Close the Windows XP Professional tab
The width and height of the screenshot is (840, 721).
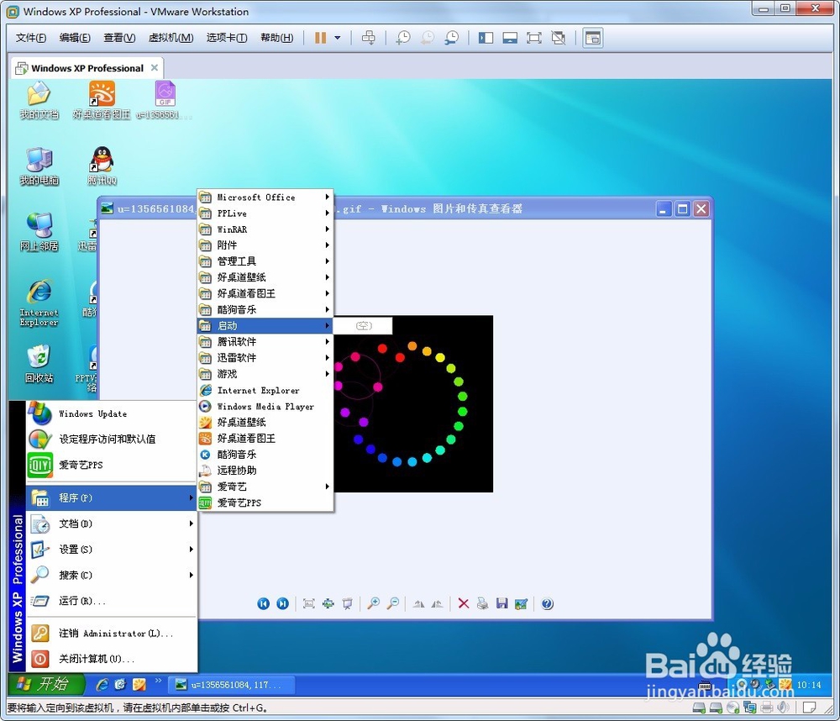pyautogui.click(x=155, y=67)
